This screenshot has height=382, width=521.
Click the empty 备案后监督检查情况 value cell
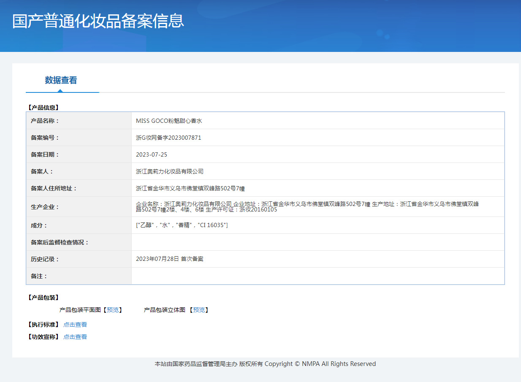(318, 242)
